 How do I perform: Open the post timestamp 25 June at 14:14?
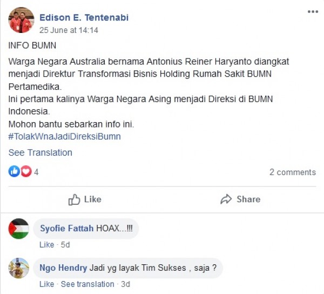69,30
